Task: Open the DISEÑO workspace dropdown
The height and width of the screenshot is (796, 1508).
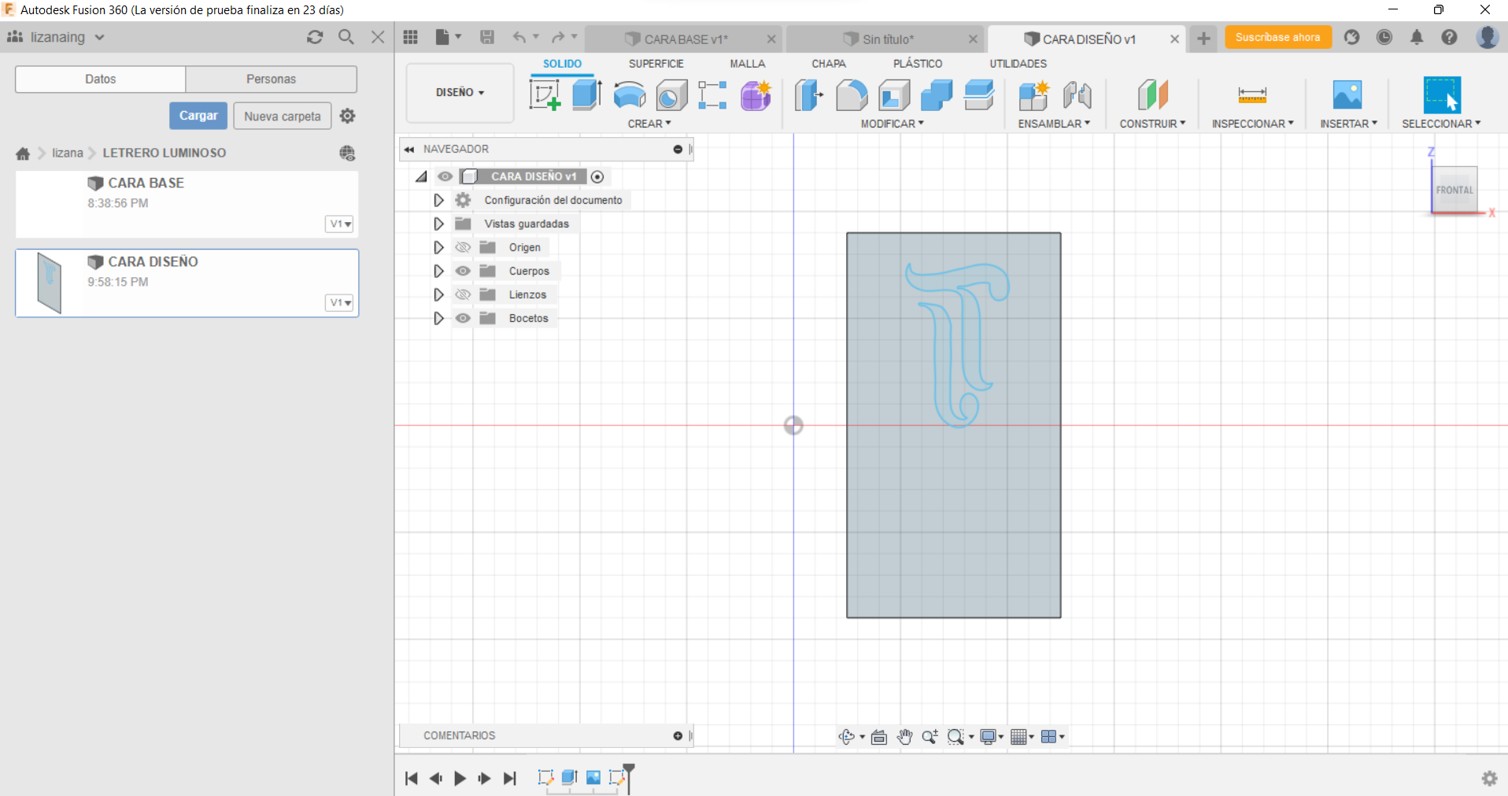Action: click(460, 93)
